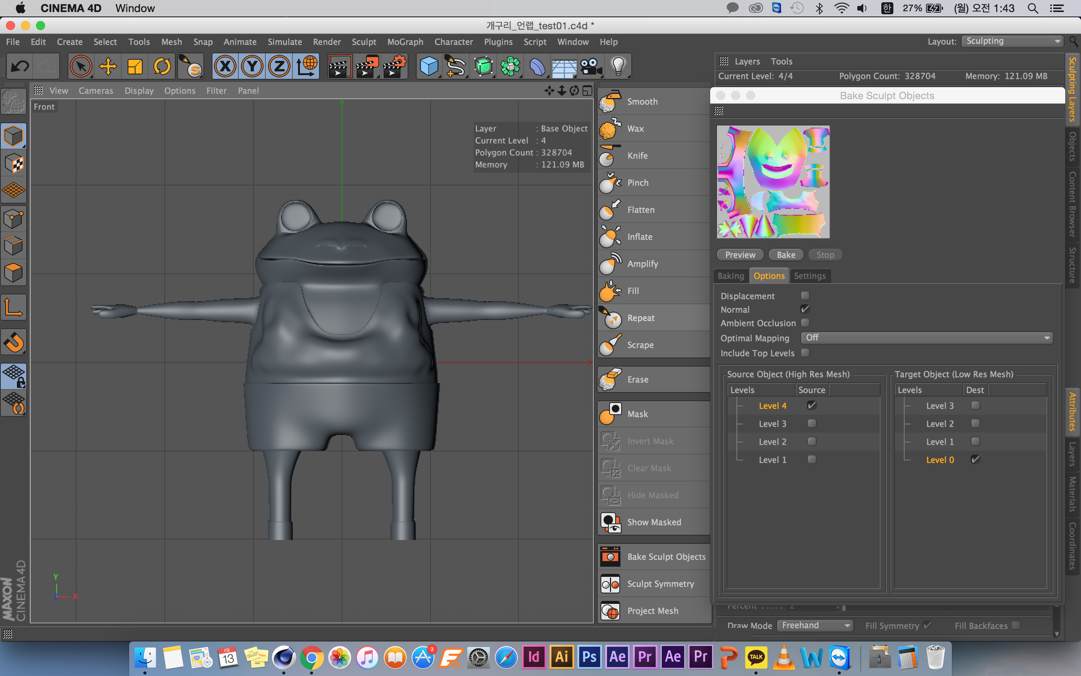Click the Preview button
Viewport: 1081px width, 676px height.
(740, 255)
